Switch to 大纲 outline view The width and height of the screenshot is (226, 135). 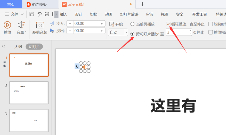point(18,46)
